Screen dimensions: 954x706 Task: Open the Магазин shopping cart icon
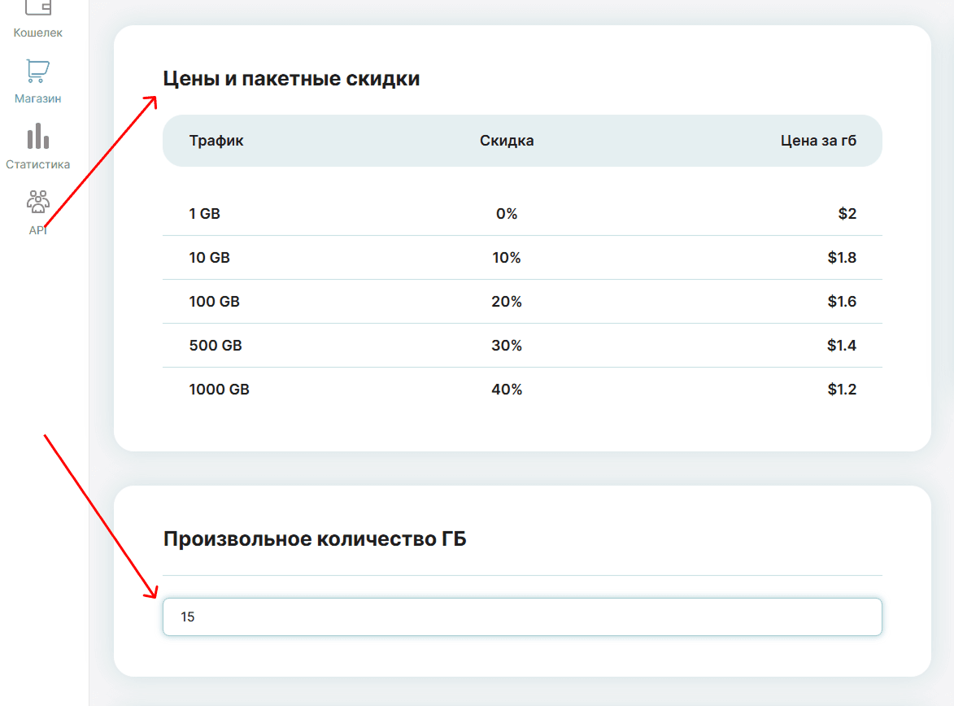(38, 72)
